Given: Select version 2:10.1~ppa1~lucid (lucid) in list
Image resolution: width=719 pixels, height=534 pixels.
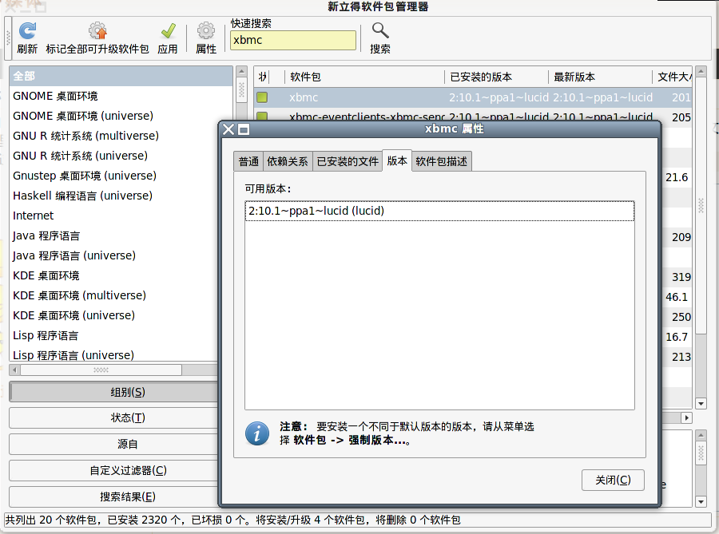Looking at the screenshot, I should pyautogui.click(x=439, y=211).
